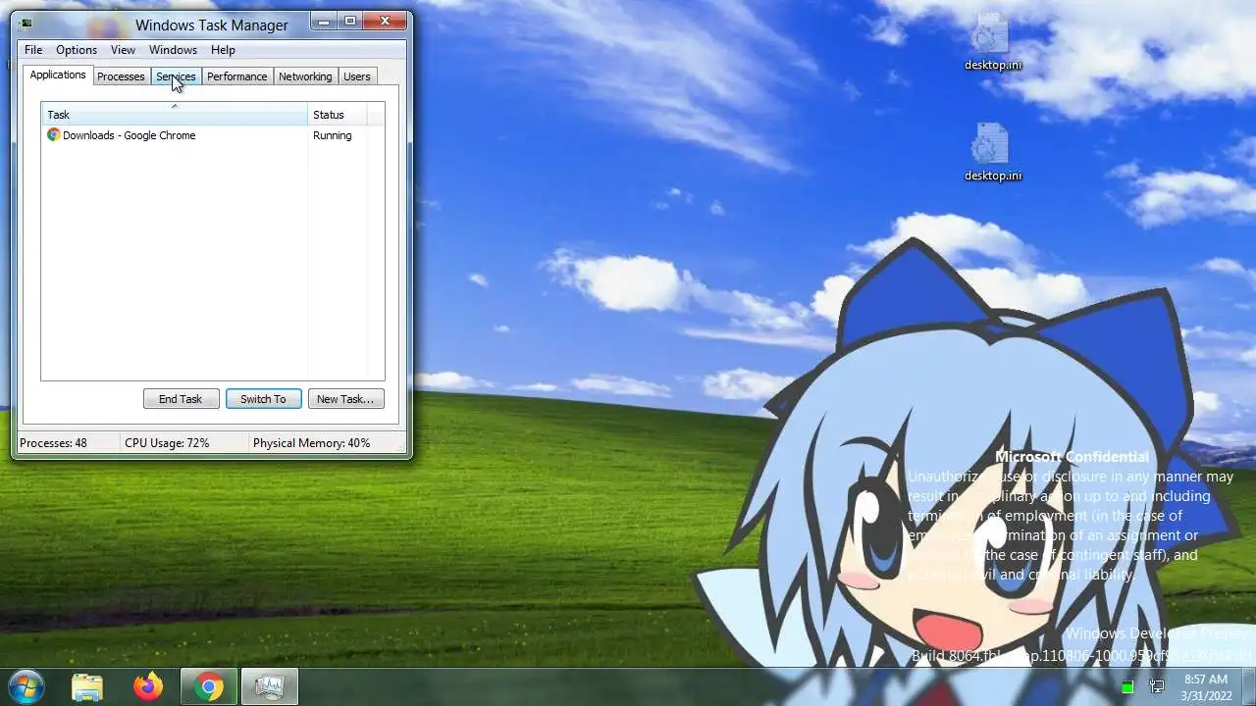Viewport: 1256px width, 706px height.
Task: Open the File menu
Action: coord(33,50)
